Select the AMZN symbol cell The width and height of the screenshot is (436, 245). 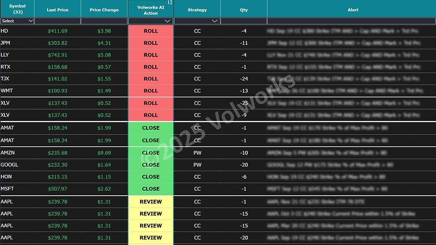click(x=17, y=153)
